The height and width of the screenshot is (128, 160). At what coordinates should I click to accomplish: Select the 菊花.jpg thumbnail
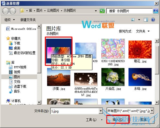coord(140,50)
